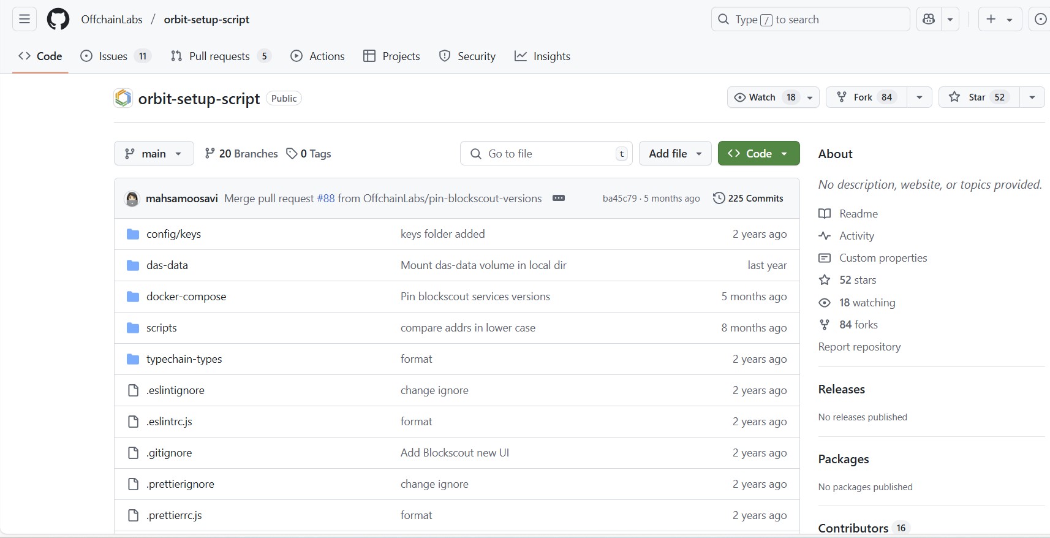View the 20 Branches link
The height and width of the screenshot is (538, 1050).
click(241, 153)
